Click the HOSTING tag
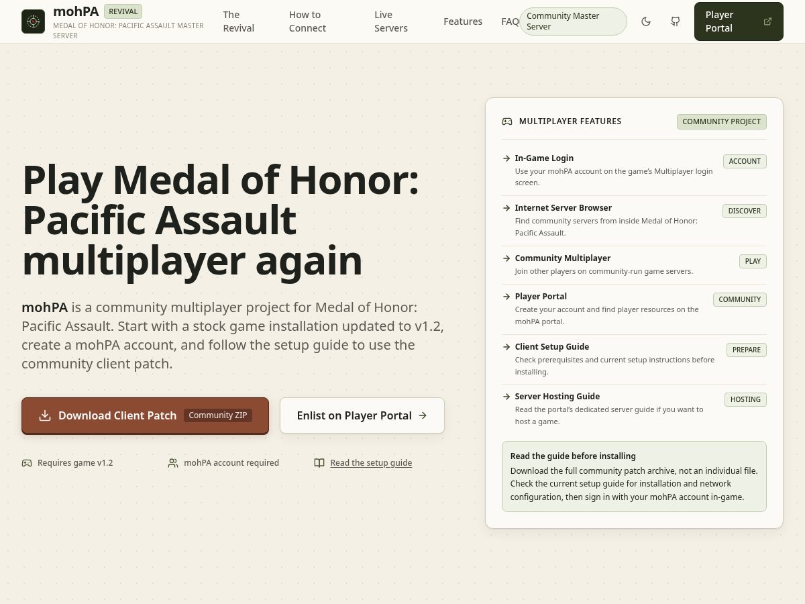The width and height of the screenshot is (805, 604). point(745,399)
